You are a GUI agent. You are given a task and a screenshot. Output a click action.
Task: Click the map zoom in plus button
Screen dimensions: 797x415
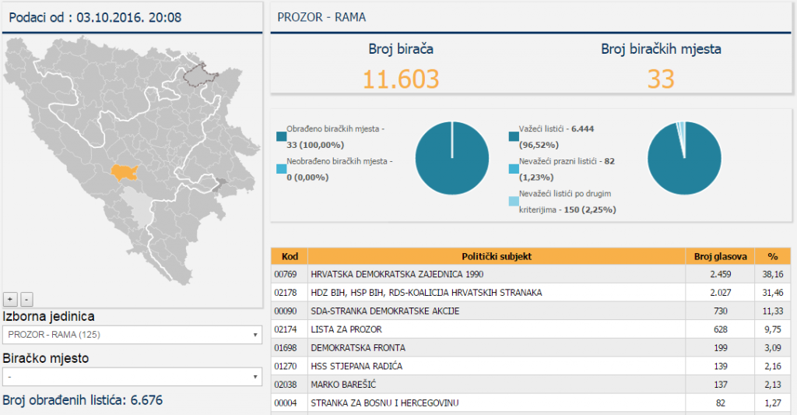[x=10, y=299]
